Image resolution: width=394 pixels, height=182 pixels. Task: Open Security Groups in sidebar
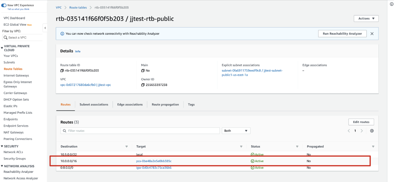[15, 159]
